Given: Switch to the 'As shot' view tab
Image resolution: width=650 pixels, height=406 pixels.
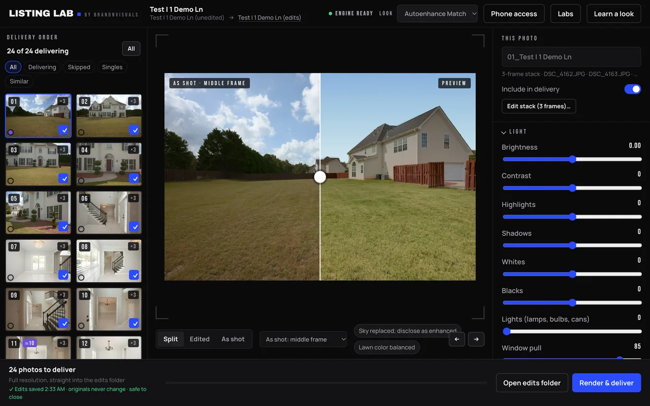Looking at the screenshot, I should [233, 339].
